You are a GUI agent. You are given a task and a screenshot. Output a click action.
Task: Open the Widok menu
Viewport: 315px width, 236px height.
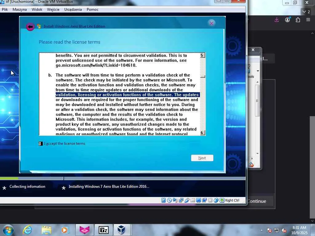click(x=37, y=10)
